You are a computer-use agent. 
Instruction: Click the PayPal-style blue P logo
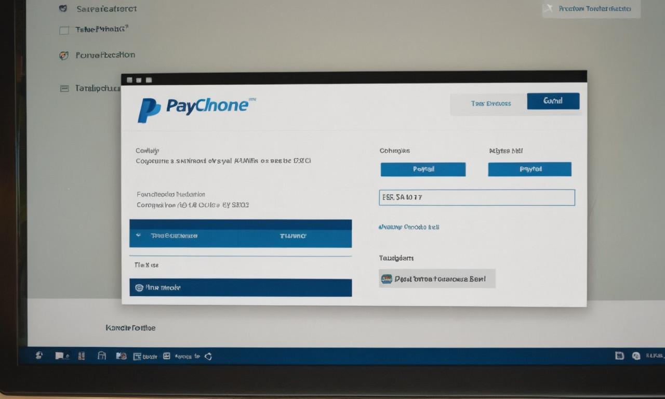tap(149, 110)
